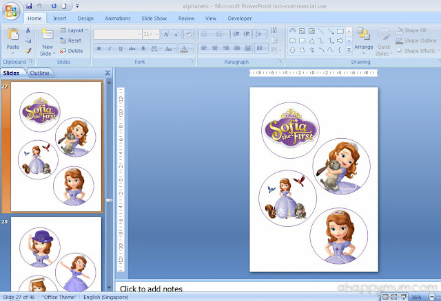Select Right Arrow shape in gallery
The image size is (441, 301).
(x=340, y=41)
